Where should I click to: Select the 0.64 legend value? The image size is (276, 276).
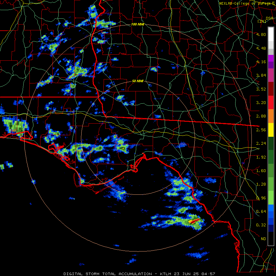coord(261,211)
